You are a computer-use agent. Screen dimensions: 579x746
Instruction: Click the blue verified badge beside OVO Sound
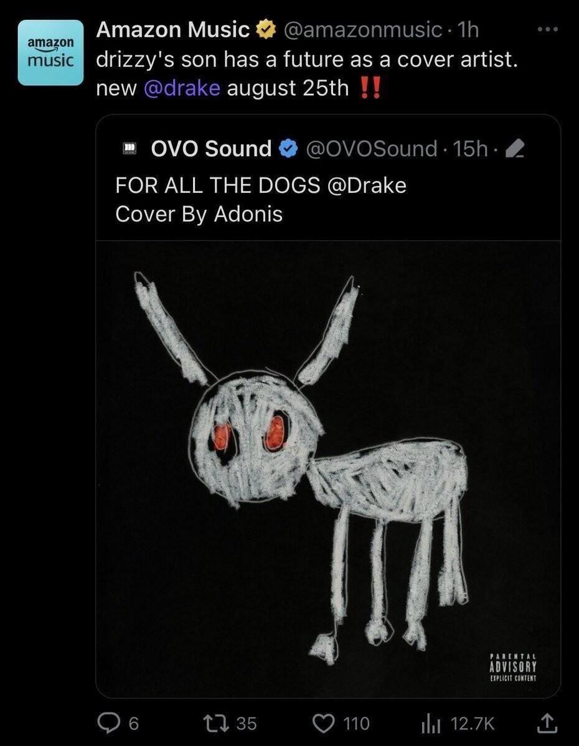point(288,149)
